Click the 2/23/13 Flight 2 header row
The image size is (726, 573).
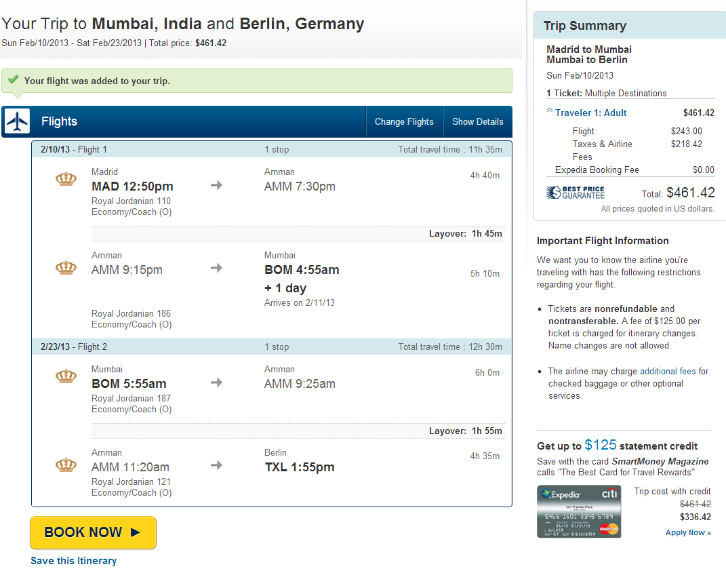click(272, 347)
